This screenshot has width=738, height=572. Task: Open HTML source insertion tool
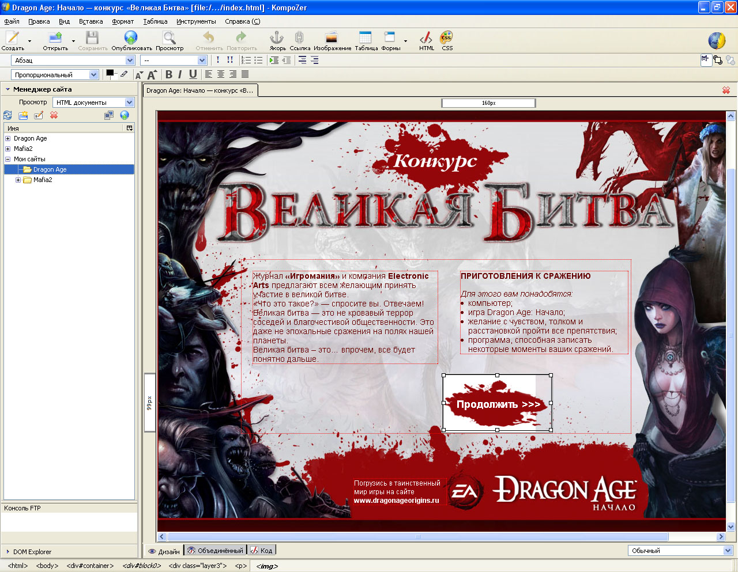427,40
